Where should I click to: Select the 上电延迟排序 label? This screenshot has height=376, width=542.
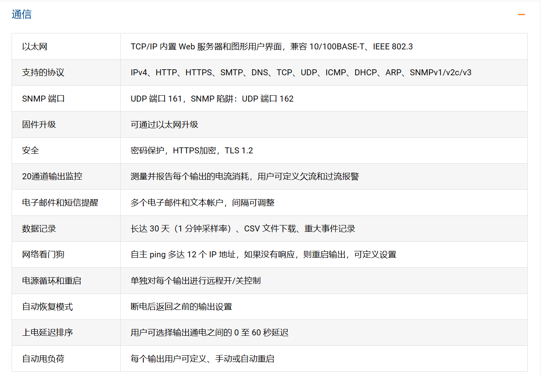[47, 333]
